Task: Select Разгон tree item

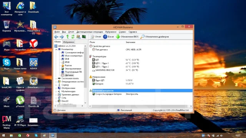Action: (x=66, y=66)
